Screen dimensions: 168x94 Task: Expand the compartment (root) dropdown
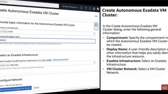coord(48,32)
